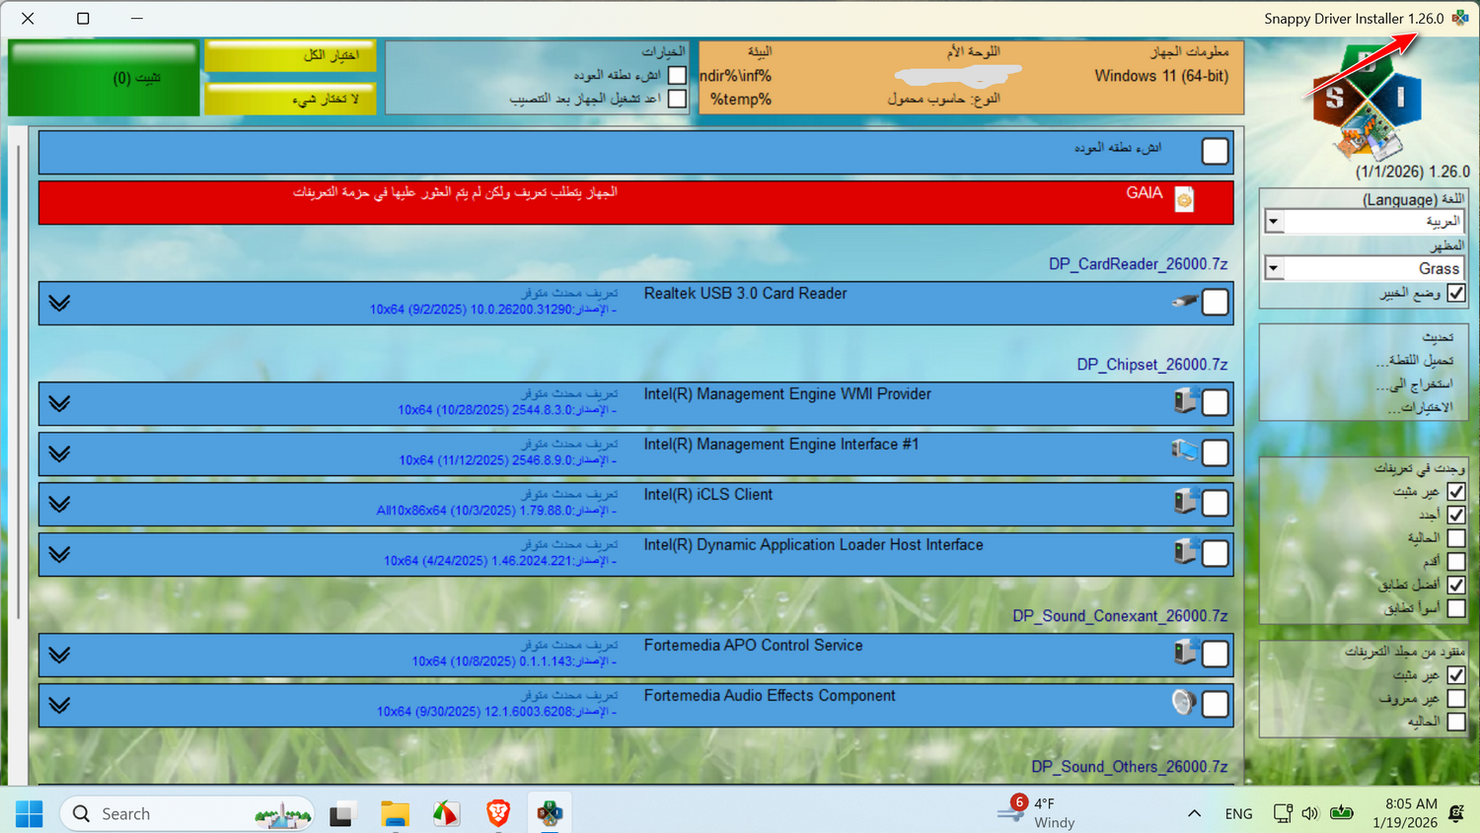Click 'استخراج الى...' extract to item

pos(1415,384)
